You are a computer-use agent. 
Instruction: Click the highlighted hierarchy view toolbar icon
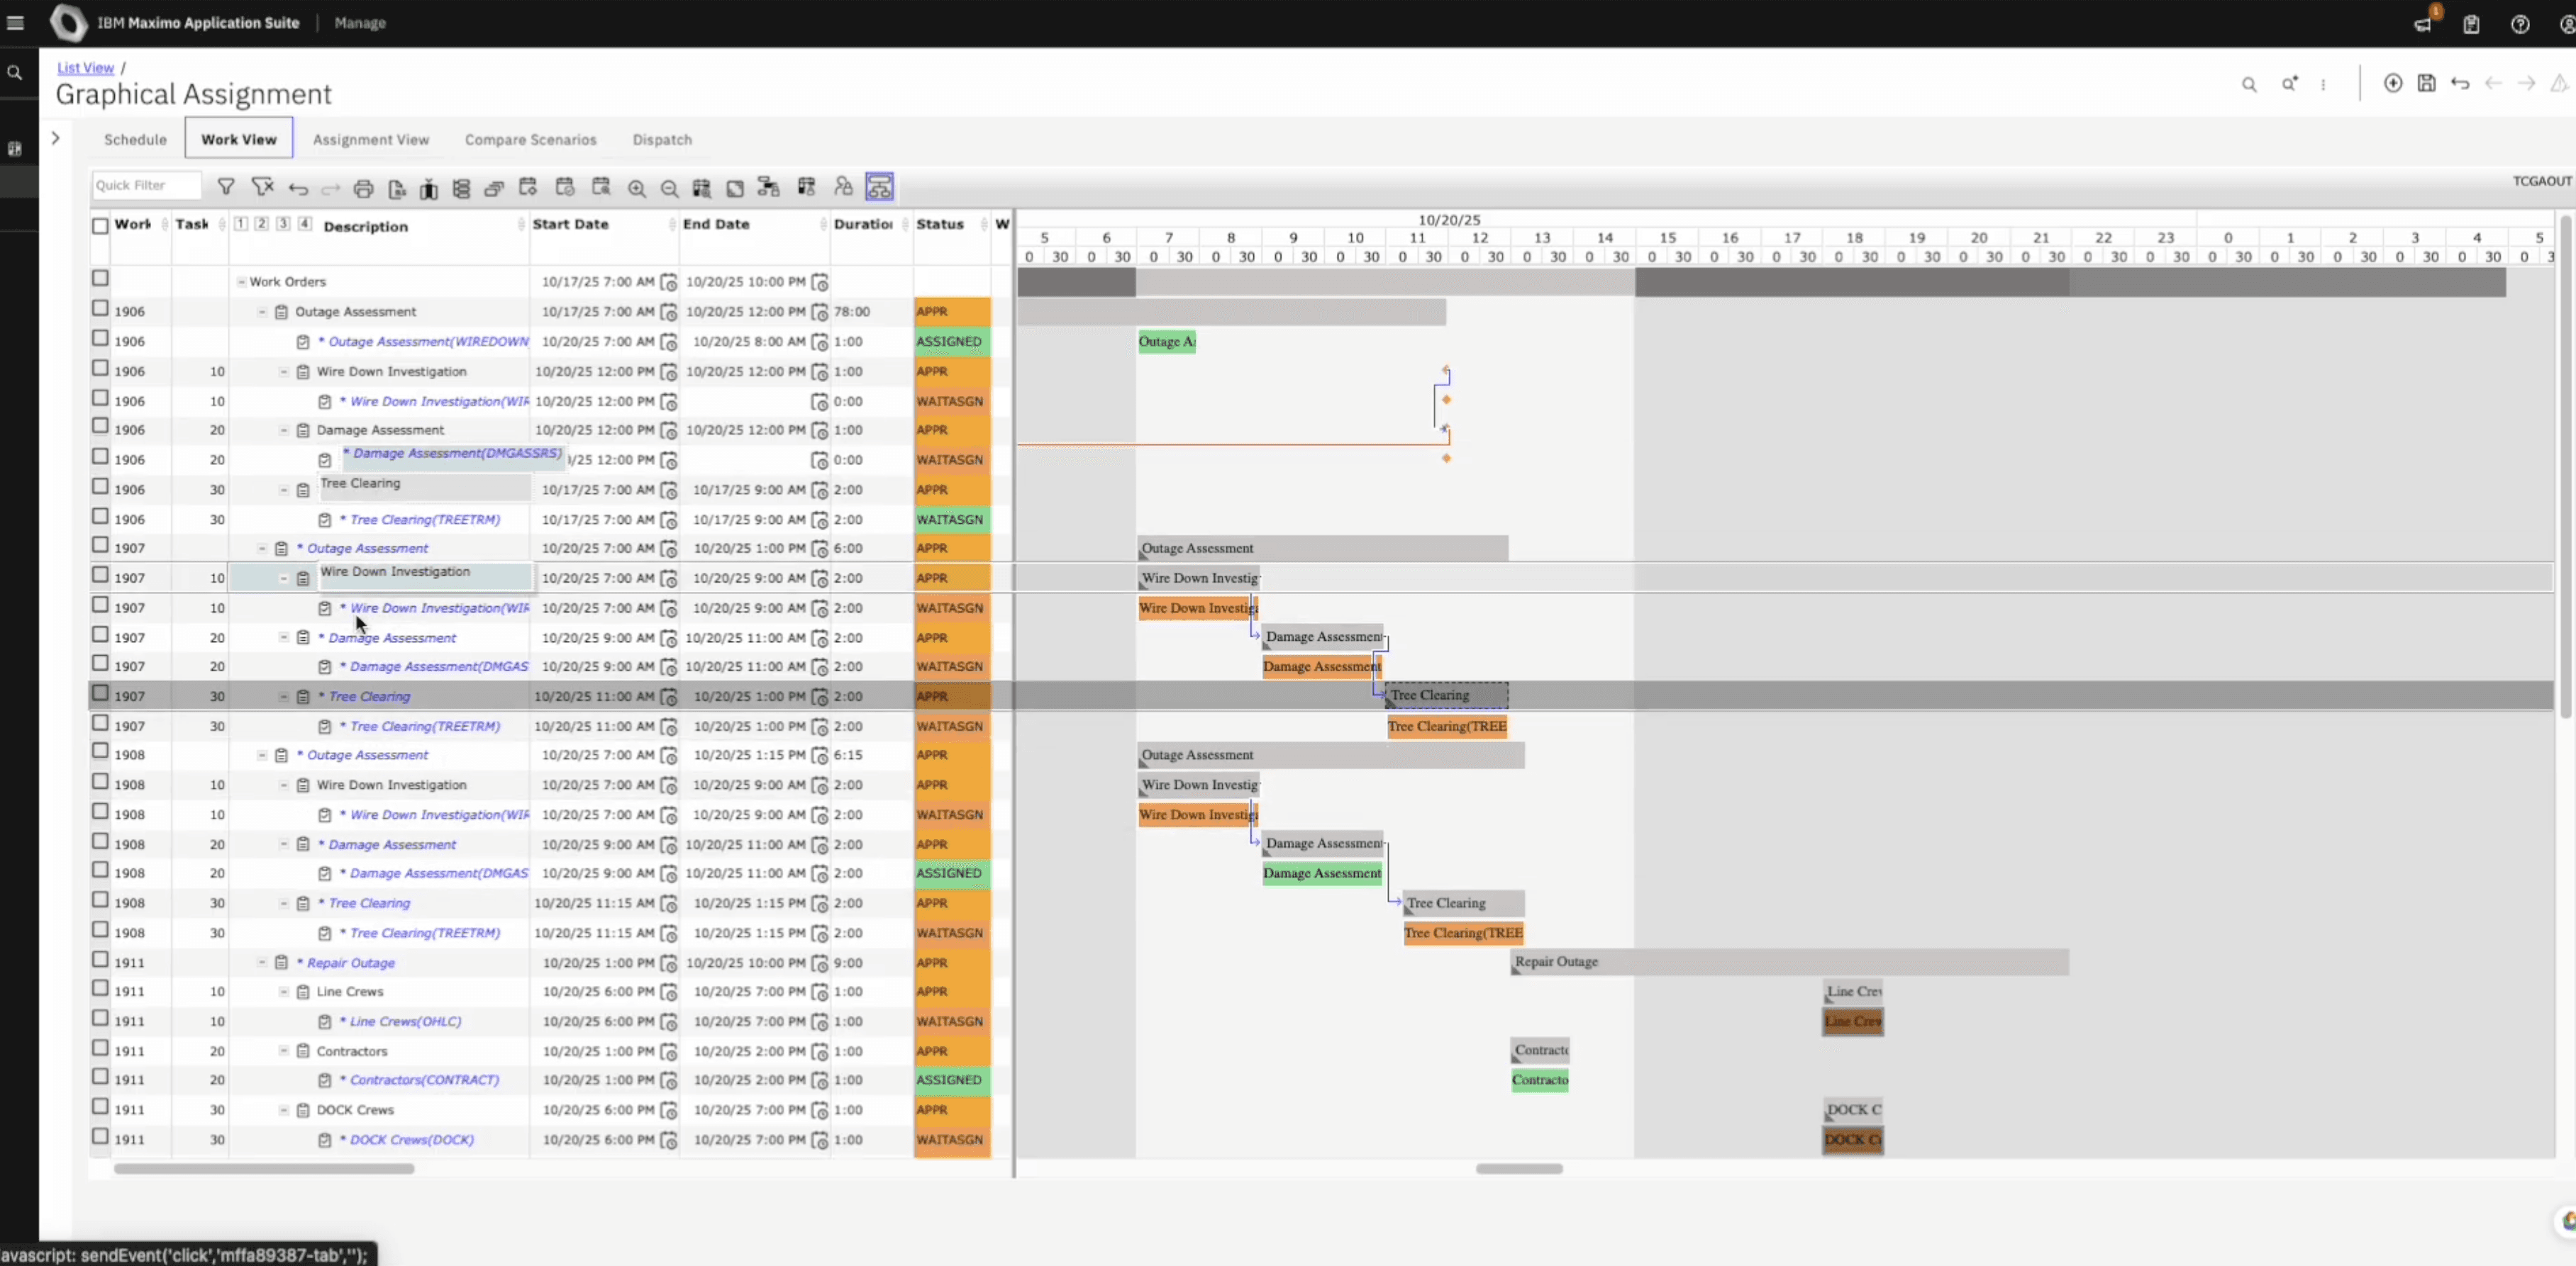pos(879,187)
